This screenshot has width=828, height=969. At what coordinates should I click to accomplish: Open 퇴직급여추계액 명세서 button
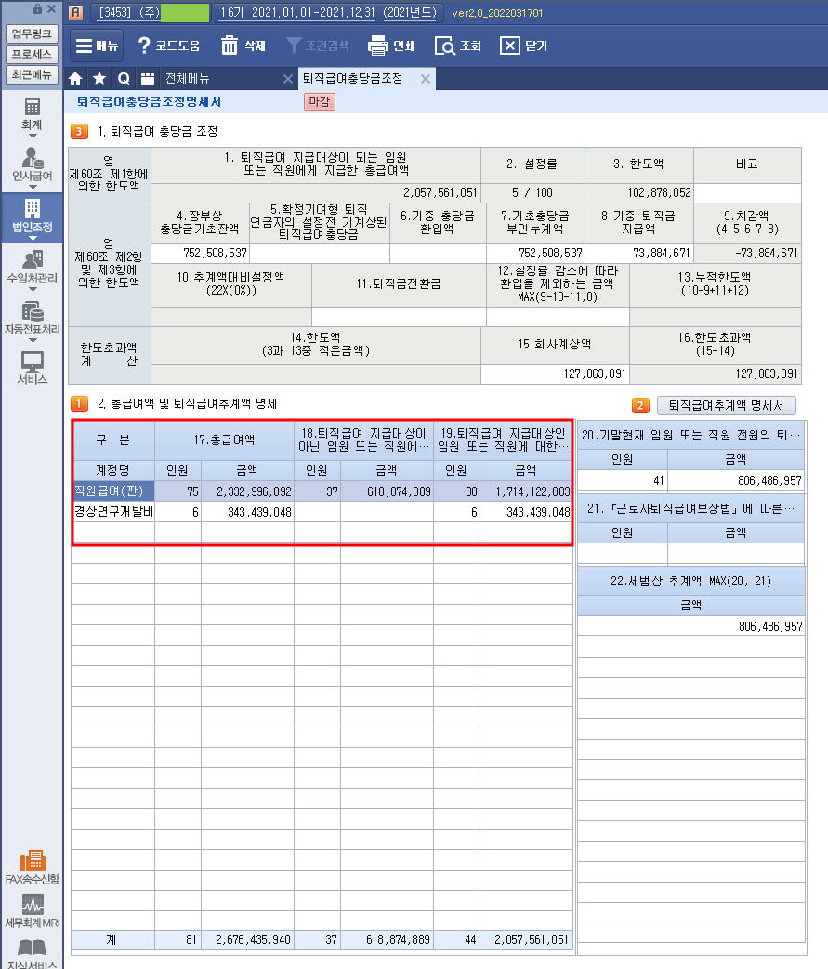(x=726, y=405)
